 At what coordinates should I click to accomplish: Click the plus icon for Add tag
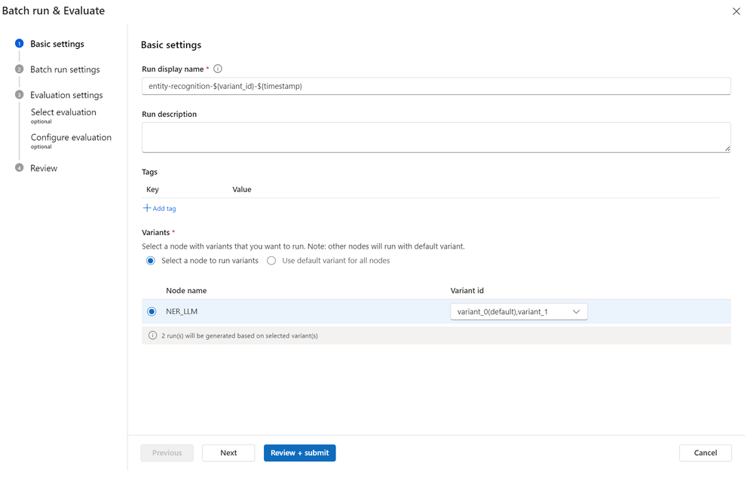click(147, 208)
